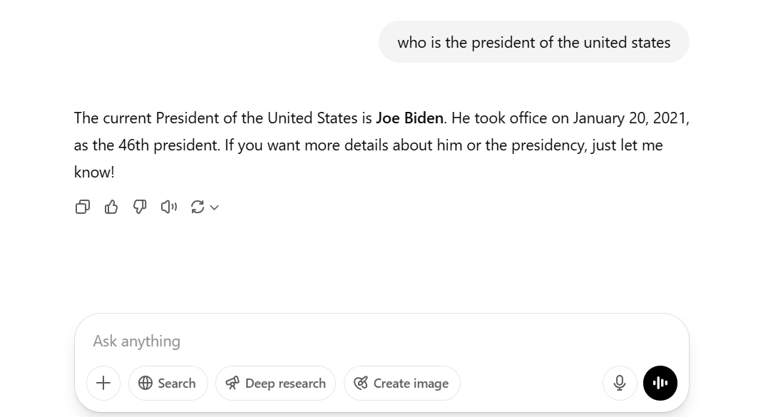This screenshot has height=417, width=773.
Task: Click the bold Joe Biden name
Action: [409, 118]
